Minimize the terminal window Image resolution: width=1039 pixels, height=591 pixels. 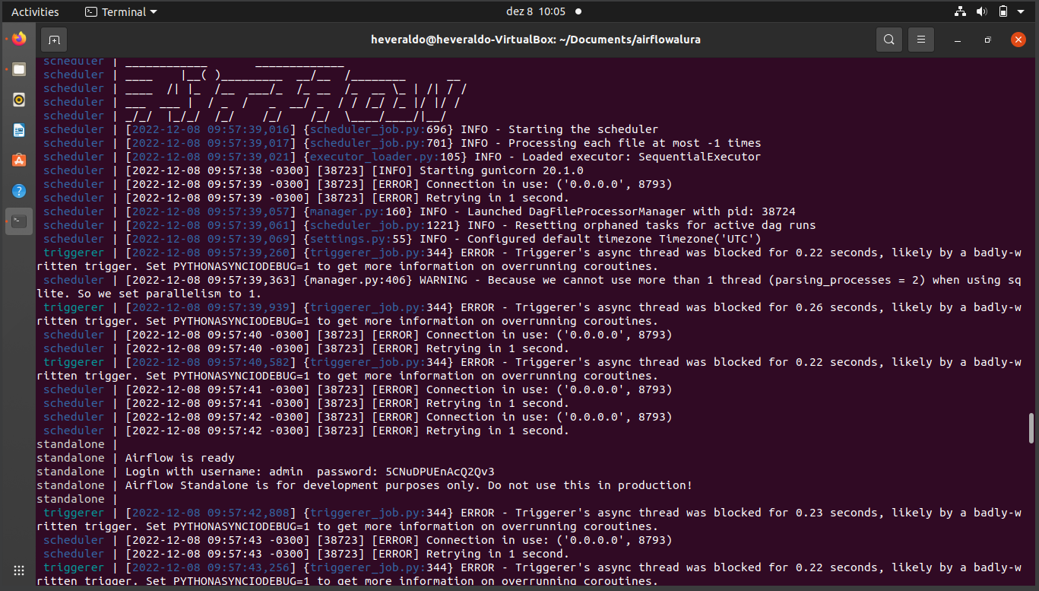(958, 40)
